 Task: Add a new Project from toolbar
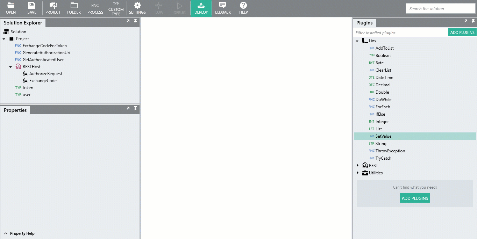point(53,8)
